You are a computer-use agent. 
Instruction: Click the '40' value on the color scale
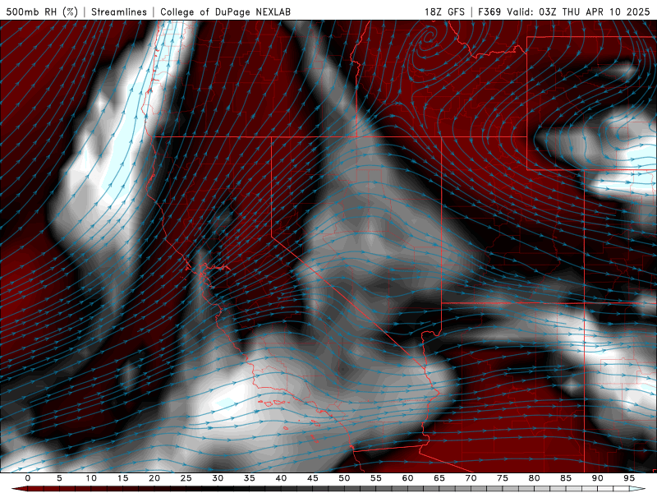(x=281, y=478)
